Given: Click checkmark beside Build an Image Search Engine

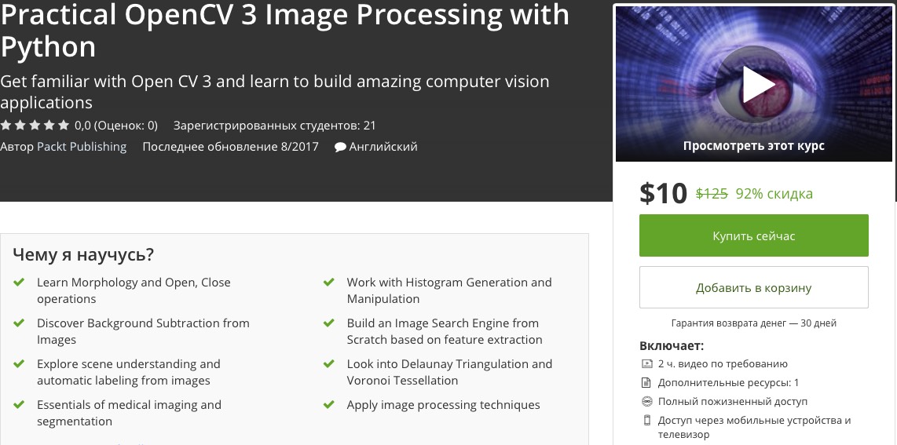Looking at the screenshot, I should (x=329, y=323).
